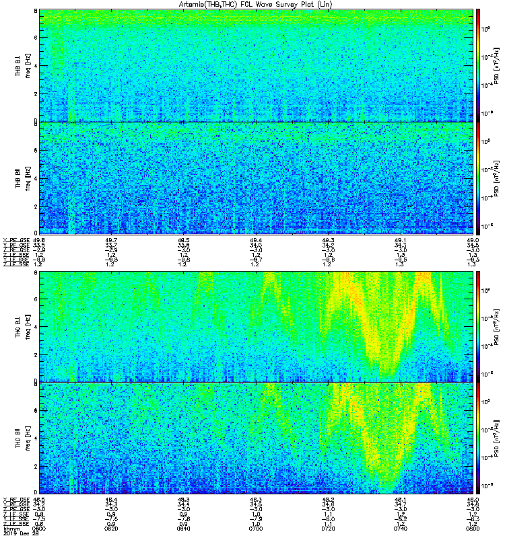
Task: Click the 'hhmm' row label
Action: click(x=11, y=529)
